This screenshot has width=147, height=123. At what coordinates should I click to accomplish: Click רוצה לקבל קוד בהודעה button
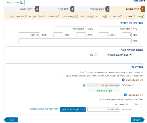(x=73, y=109)
